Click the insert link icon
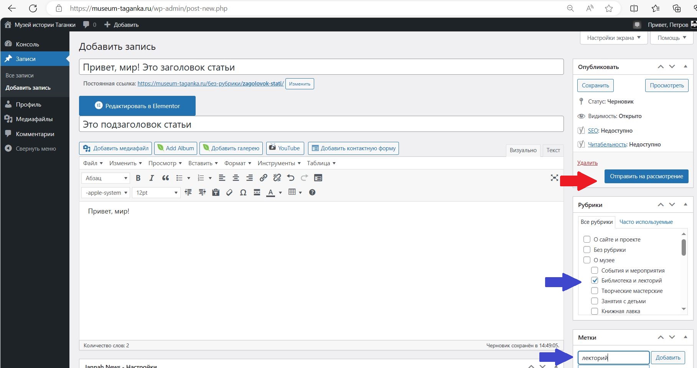This screenshot has width=697, height=368. 263,178
